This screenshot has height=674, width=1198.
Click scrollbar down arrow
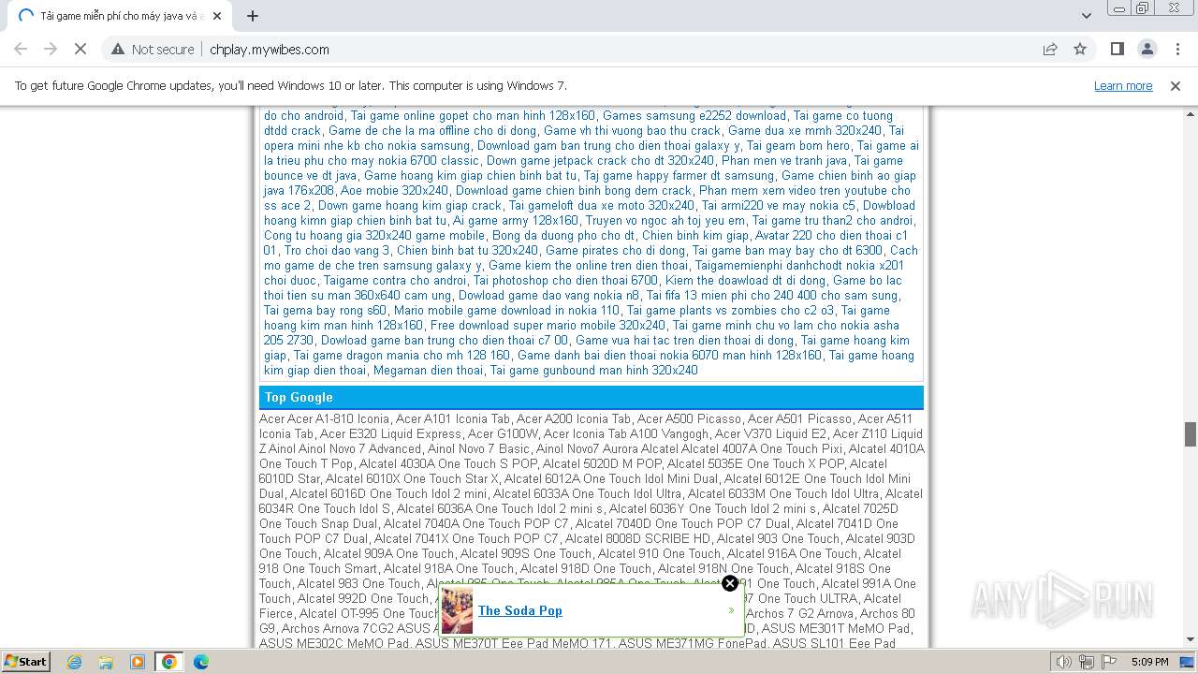pos(1191,639)
